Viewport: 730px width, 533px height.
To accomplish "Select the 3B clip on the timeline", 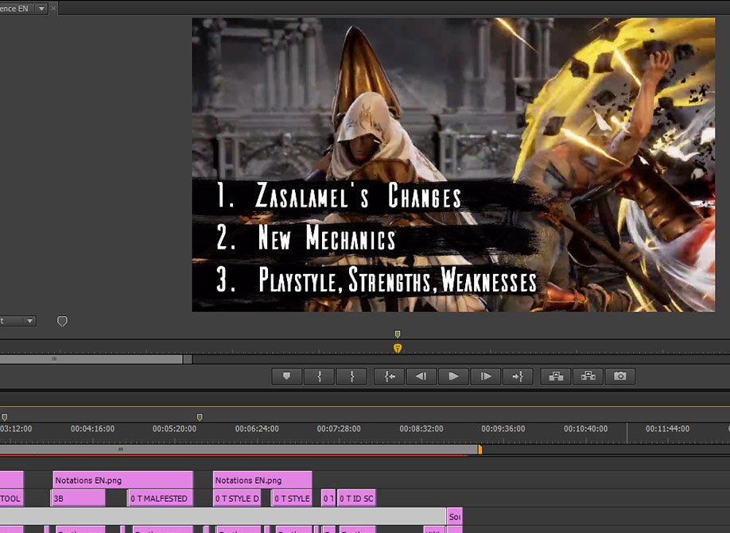I will (78, 498).
